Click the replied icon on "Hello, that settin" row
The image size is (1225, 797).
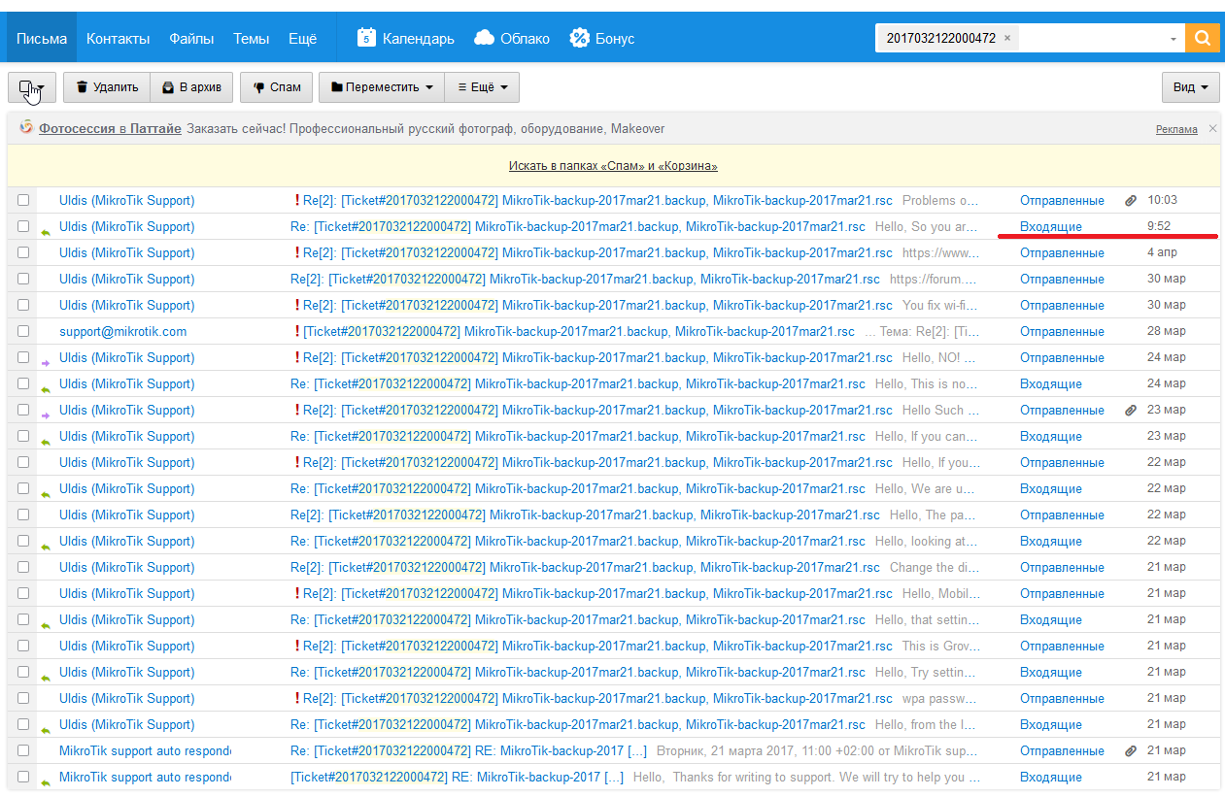pos(45,625)
